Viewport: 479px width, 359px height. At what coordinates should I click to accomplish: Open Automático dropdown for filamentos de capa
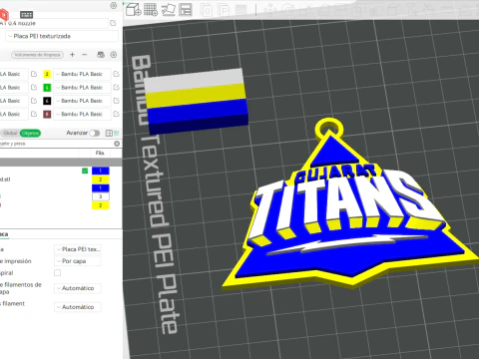point(78,288)
